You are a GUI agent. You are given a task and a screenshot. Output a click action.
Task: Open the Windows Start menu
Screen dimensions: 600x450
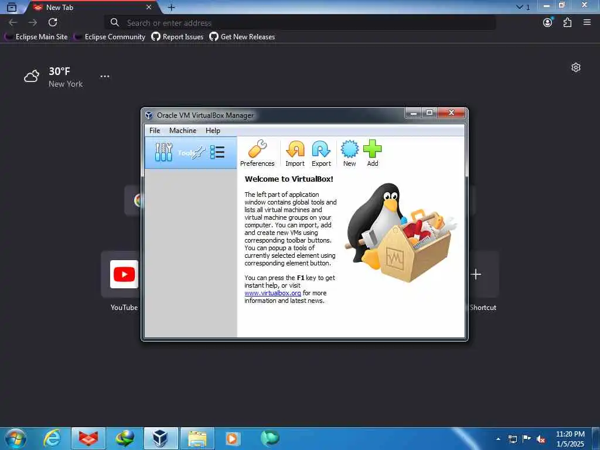point(16,438)
